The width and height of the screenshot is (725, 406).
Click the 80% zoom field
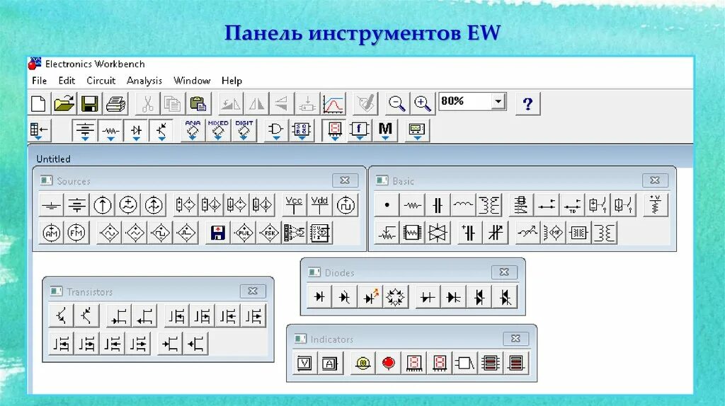click(465, 101)
